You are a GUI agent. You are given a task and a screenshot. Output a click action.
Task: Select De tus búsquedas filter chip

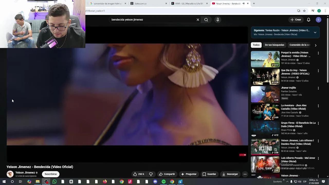(275, 45)
